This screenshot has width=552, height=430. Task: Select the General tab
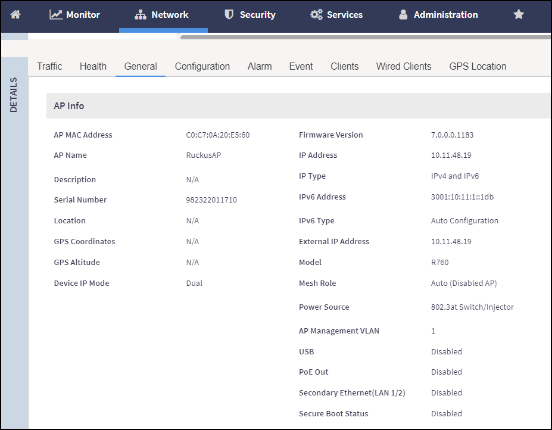click(141, 66)
